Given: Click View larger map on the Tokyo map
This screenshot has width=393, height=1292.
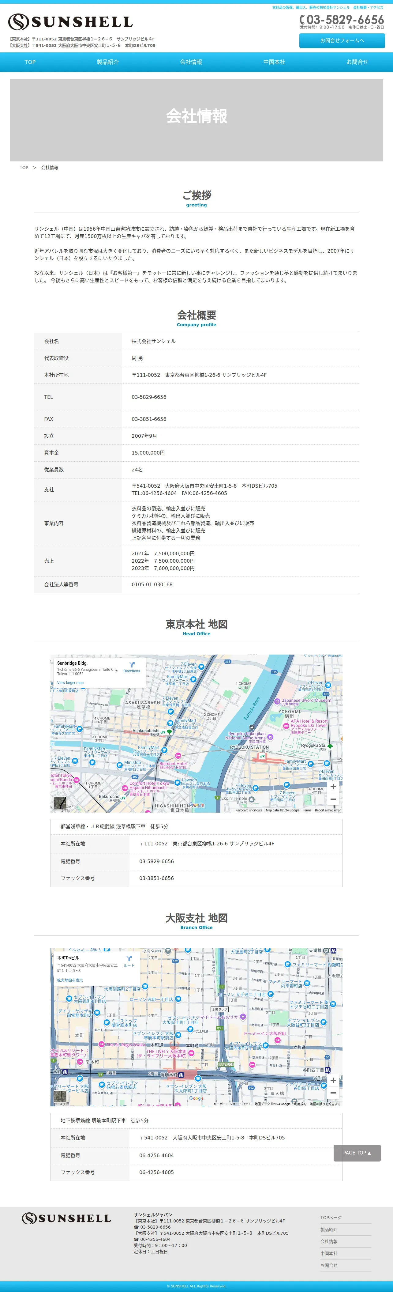Looking at the screenshot, I should [70, 683].
